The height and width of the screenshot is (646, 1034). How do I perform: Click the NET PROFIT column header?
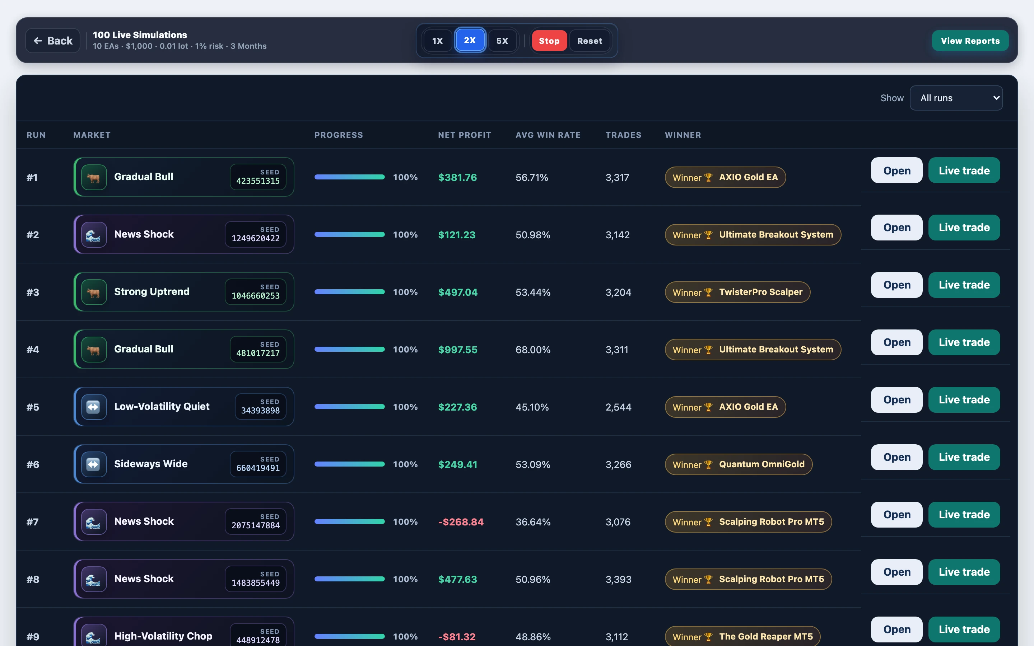pyautogui.click(x=465, y=135)
